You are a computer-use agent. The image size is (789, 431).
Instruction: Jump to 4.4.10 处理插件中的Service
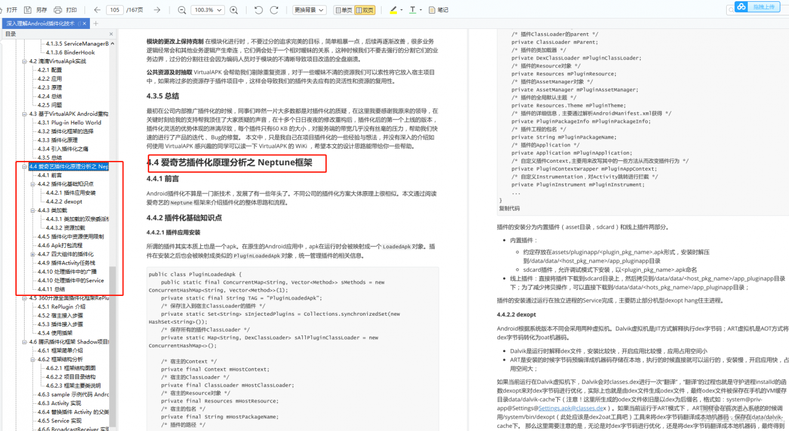71,281
